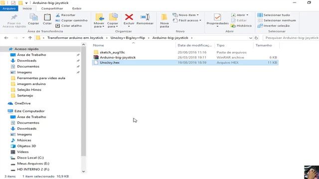
Task: Open recent locations dropdown arrow
Action: 23,38
